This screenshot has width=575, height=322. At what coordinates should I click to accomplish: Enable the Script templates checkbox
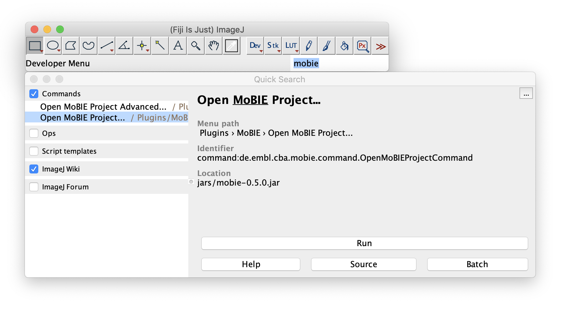[34, 151]
